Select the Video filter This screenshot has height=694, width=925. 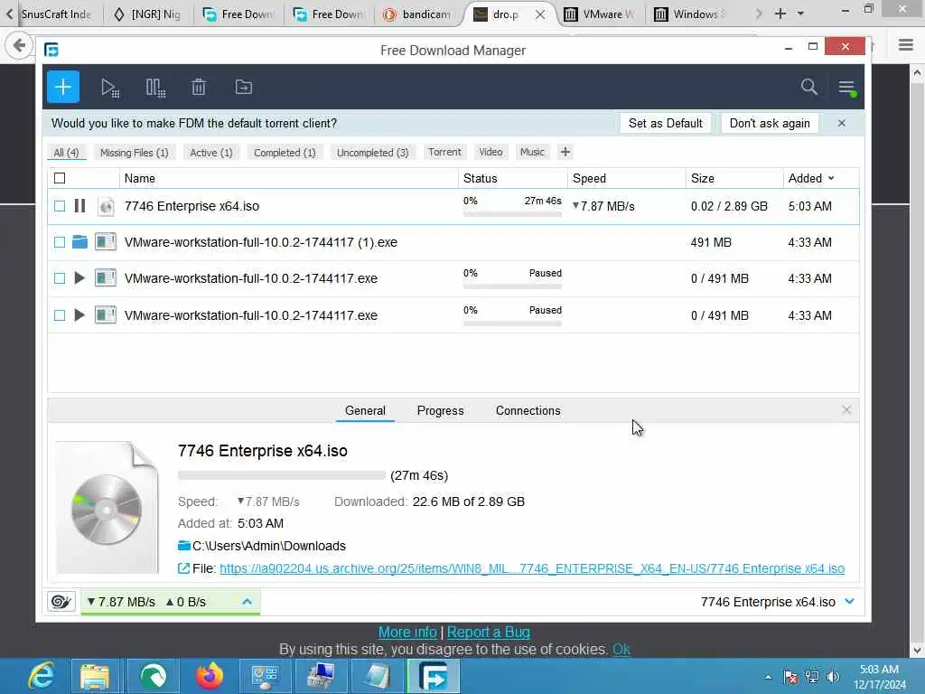tap(491, 152)
